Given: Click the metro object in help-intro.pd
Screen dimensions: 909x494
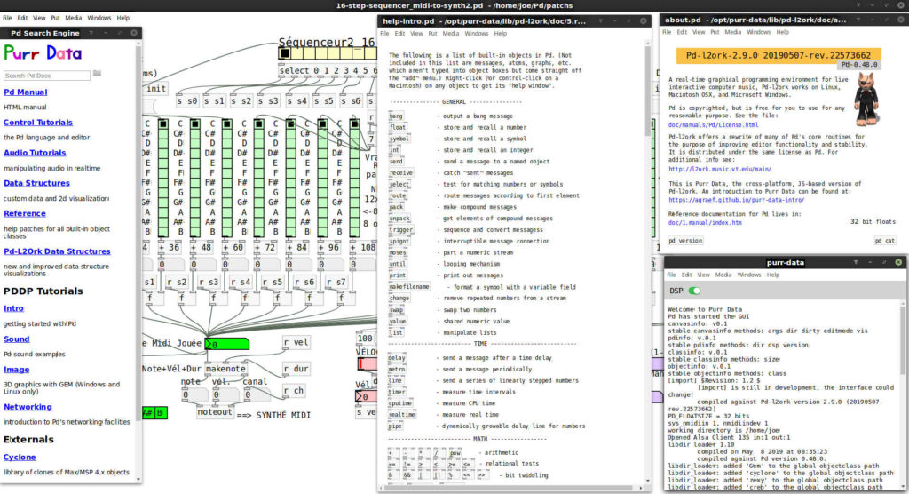Looking at the screenshot, I should pyautogui.click(x=397, y=370).
